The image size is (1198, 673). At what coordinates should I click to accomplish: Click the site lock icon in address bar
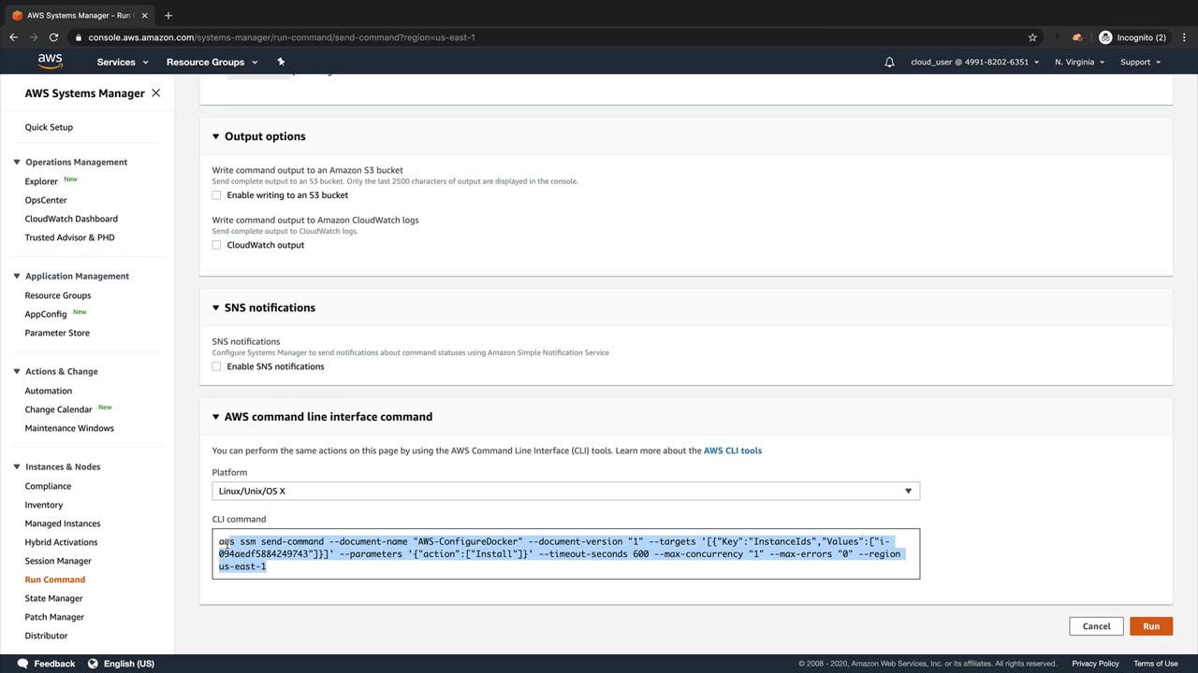[x=79, y=37]
